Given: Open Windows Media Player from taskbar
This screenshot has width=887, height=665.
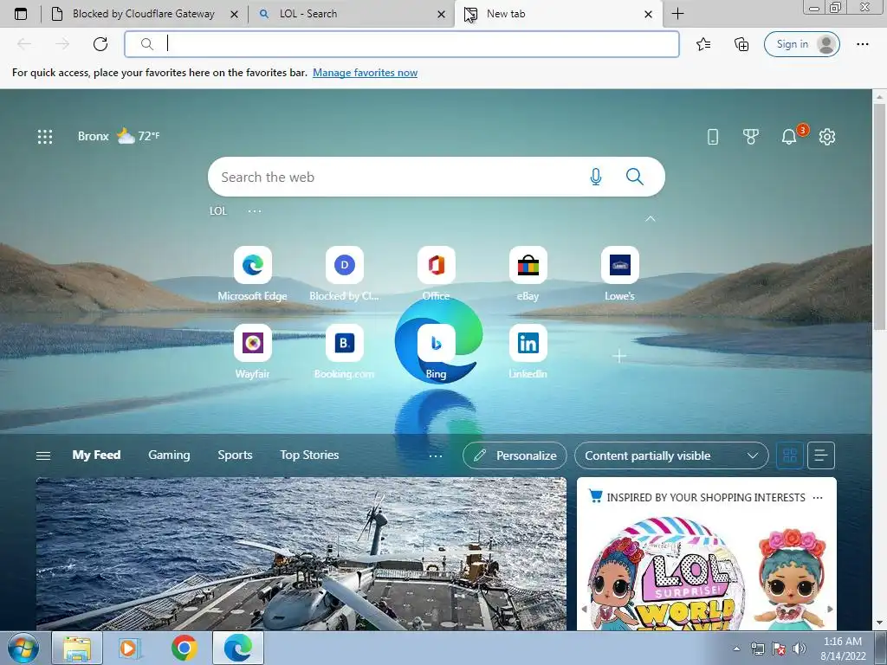Looking at the screenshot, I should coord(129,648).
